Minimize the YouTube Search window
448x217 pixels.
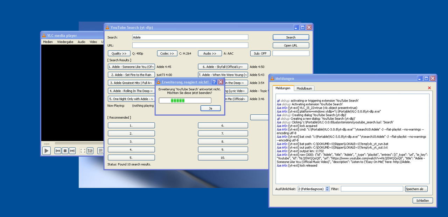pyautogui.click(x=296, y=27)
